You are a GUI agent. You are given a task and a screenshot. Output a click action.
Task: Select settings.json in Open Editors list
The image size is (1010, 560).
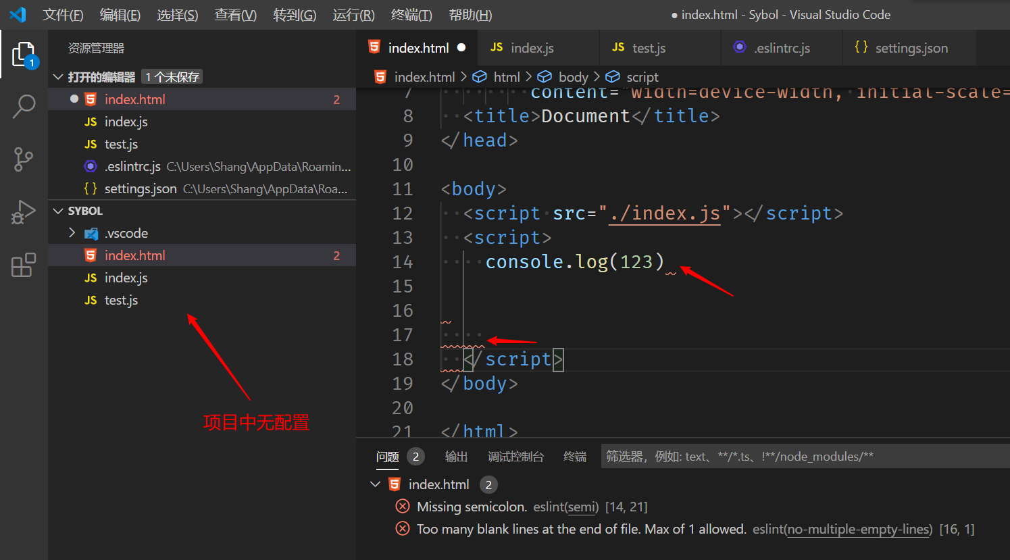(x=202, y=188)
